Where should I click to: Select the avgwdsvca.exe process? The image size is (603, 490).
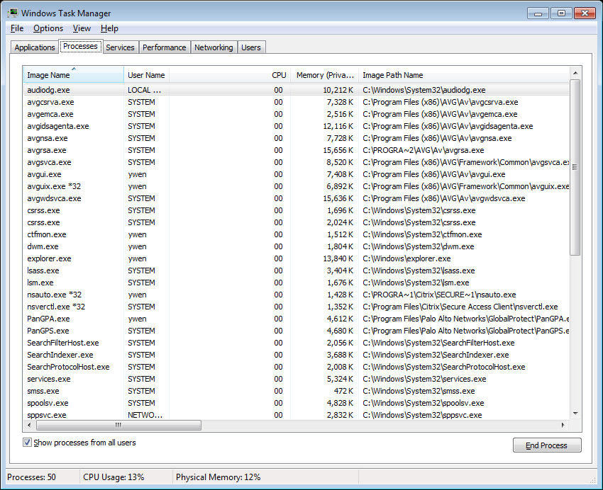click(x=296, y=198)
